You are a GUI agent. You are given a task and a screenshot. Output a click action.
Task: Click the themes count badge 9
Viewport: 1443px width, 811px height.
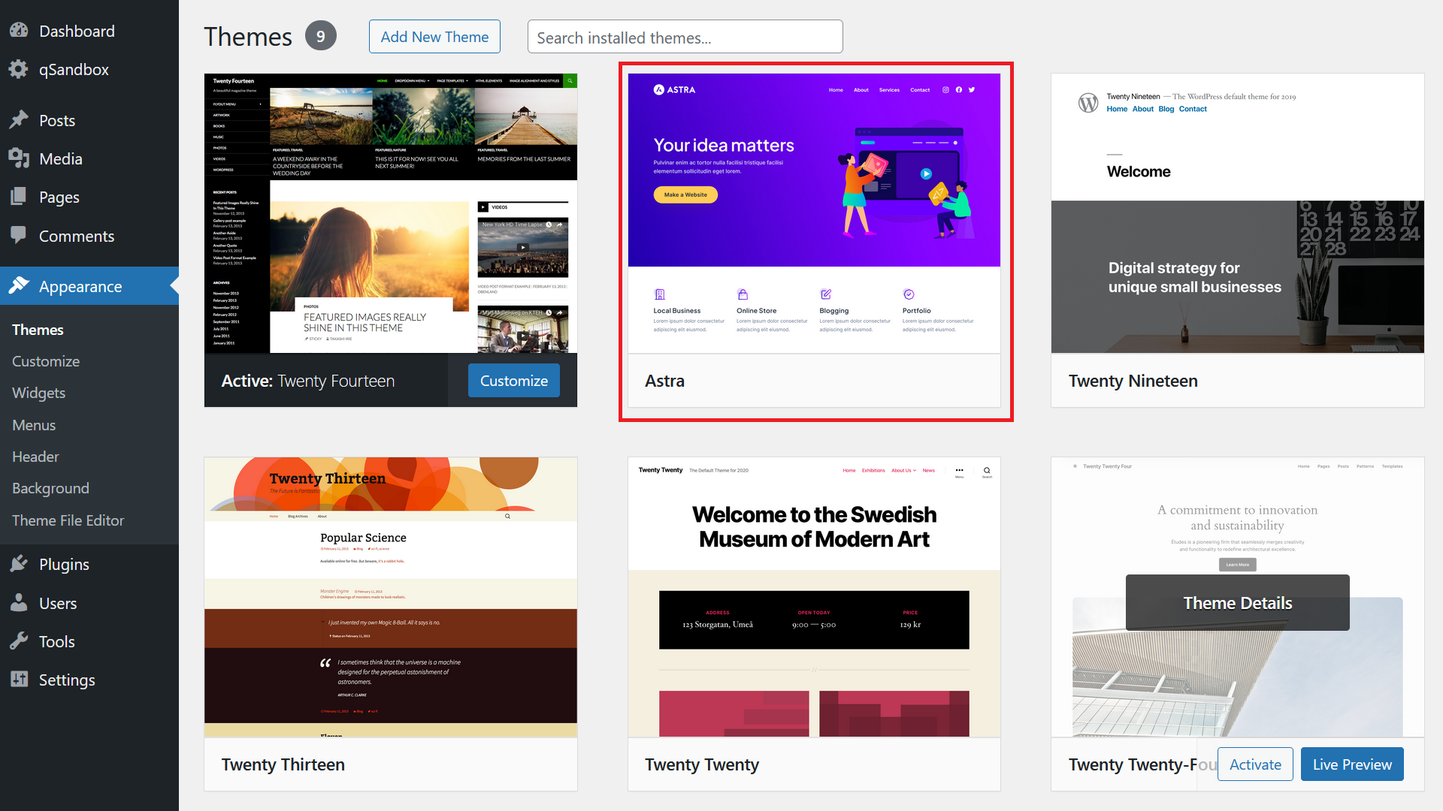pos(320,36)
